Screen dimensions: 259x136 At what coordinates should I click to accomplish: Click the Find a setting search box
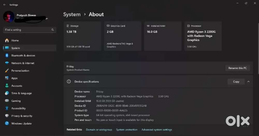click(27, 30)
